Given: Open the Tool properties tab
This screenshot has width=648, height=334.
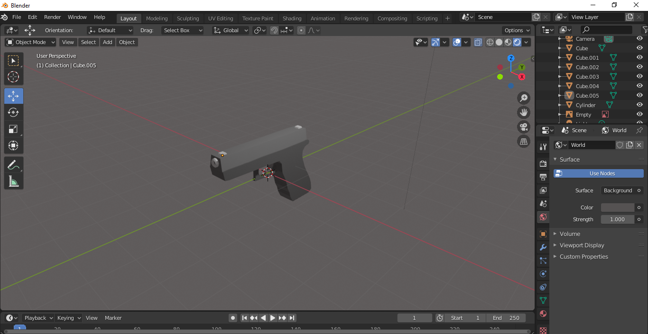Looking at the screenshot, I should (x=543, y=147).
